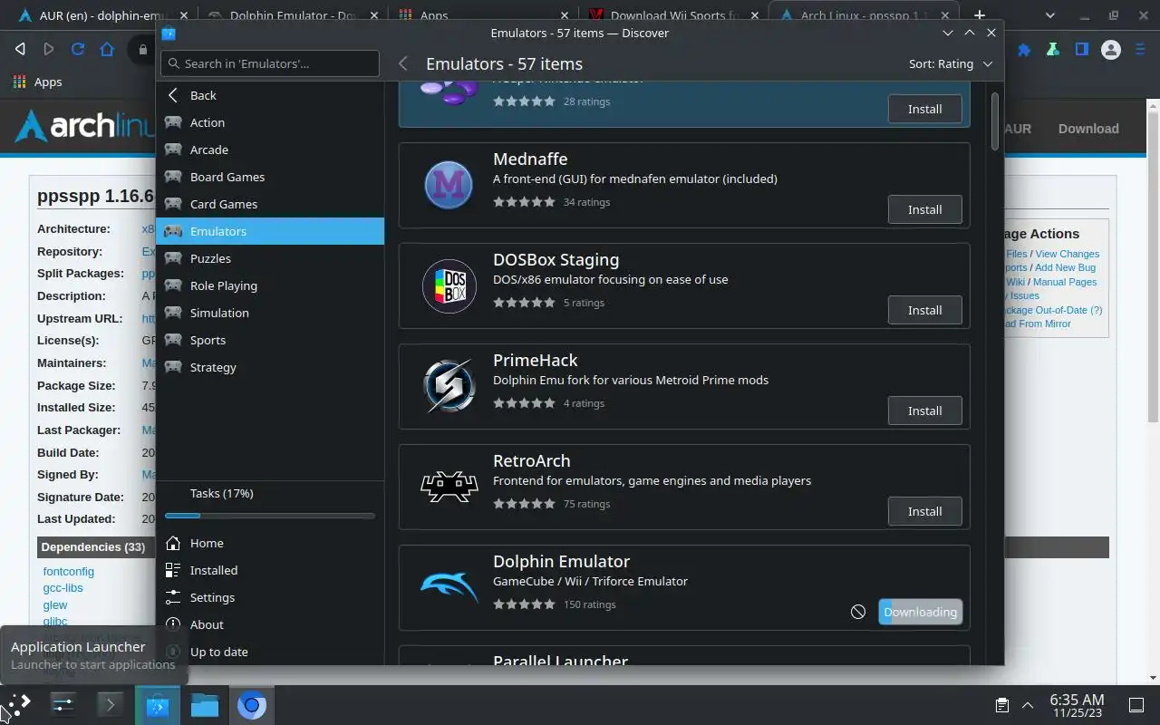Open the Apps bookmark
This screenshot has height=725, width=1160.
37,82
